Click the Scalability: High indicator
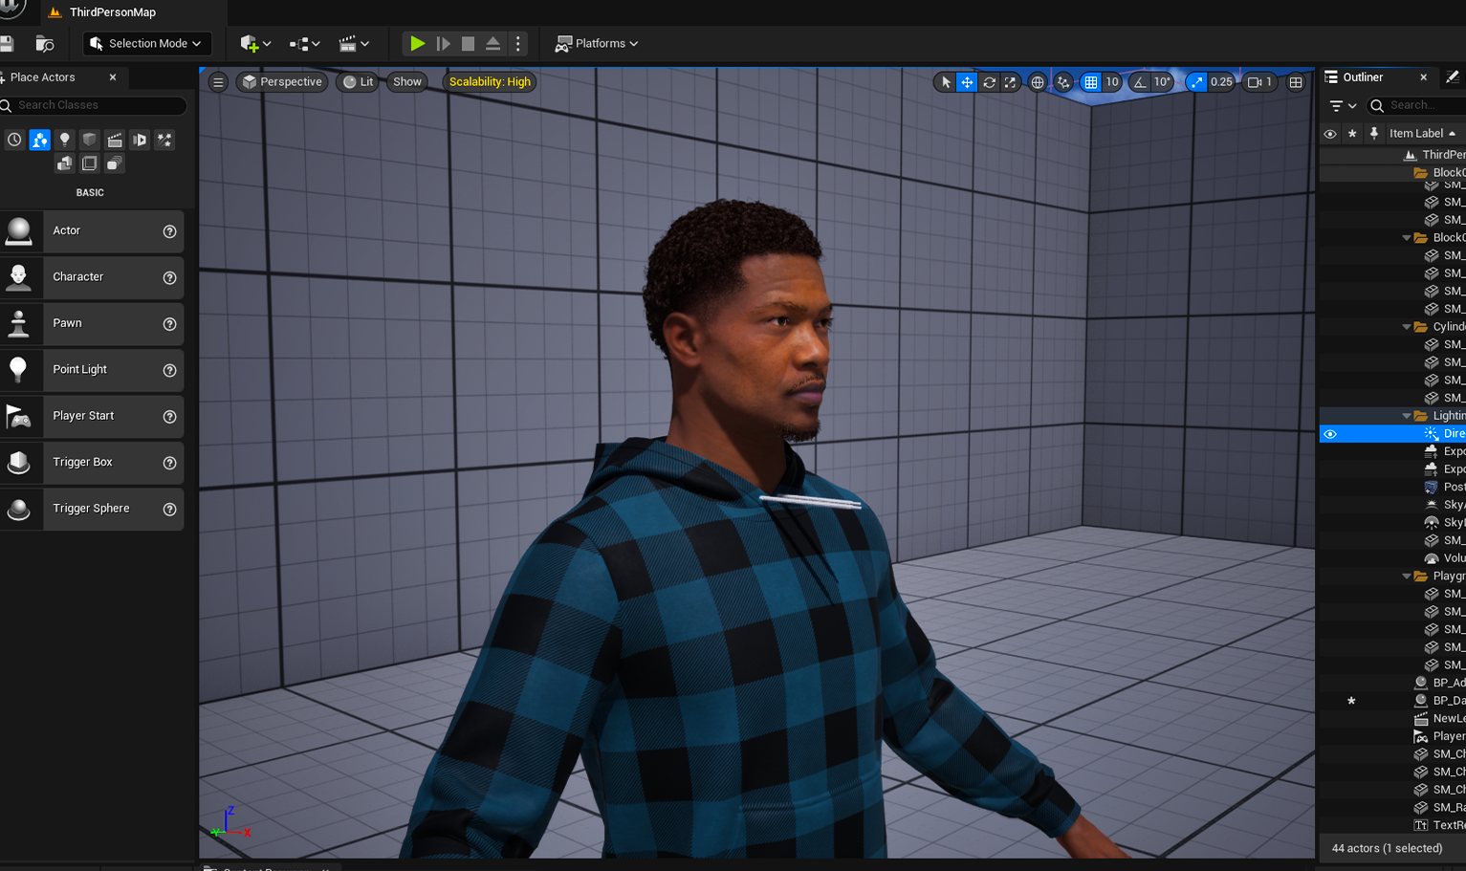The height and width of the screenshot is (871, 1466). click(490, 82)
